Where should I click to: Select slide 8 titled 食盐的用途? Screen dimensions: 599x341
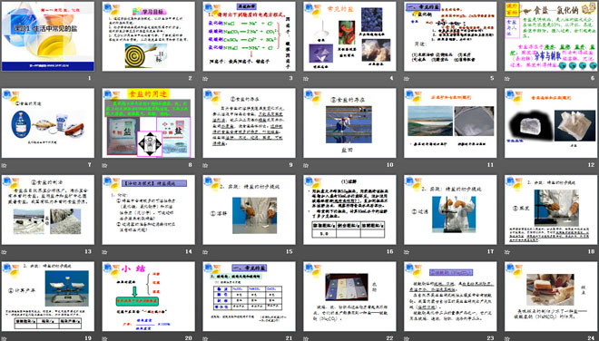[x=149, y=123]
